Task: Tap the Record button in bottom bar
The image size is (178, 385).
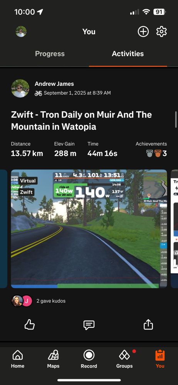Action: [89, 359]
